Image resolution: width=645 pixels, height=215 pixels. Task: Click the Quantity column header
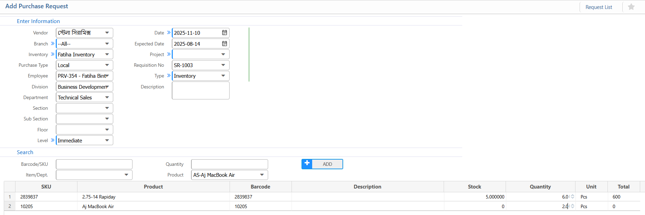coord(540,187)
